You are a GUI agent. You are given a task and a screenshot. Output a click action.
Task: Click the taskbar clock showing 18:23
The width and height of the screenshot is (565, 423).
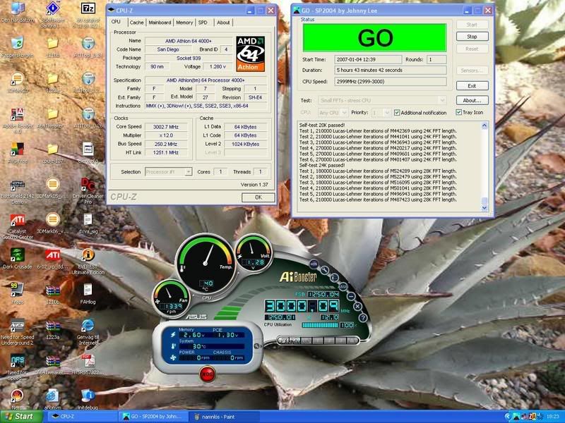553,417
